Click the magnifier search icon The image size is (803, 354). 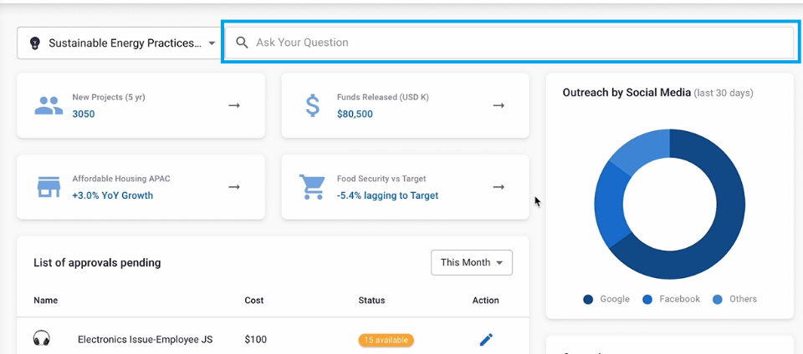(242, 43)
